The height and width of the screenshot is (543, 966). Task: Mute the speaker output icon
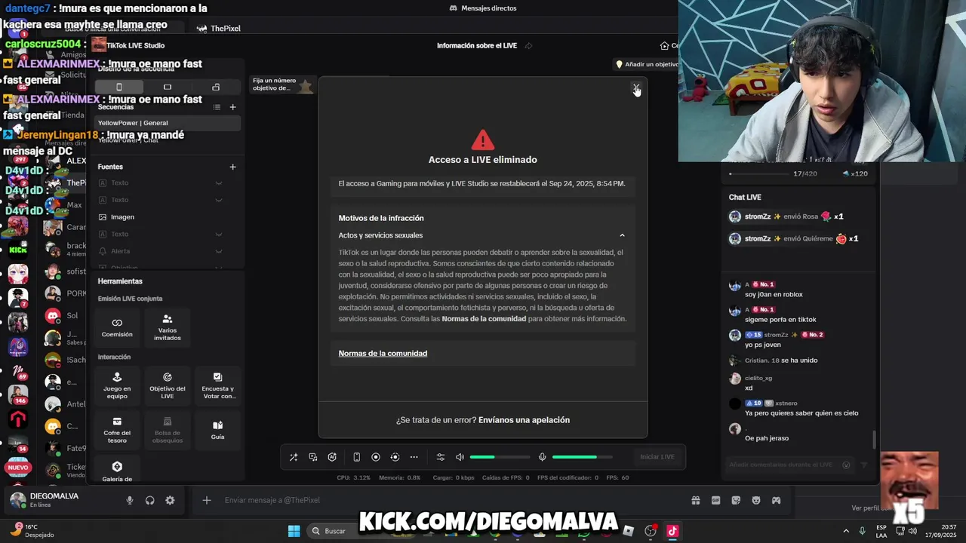[x=460, y=457]
